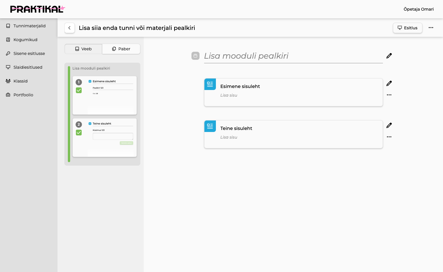
Task: Click the blue content icon on Esimene sisuleht
Action: [210, 84]
